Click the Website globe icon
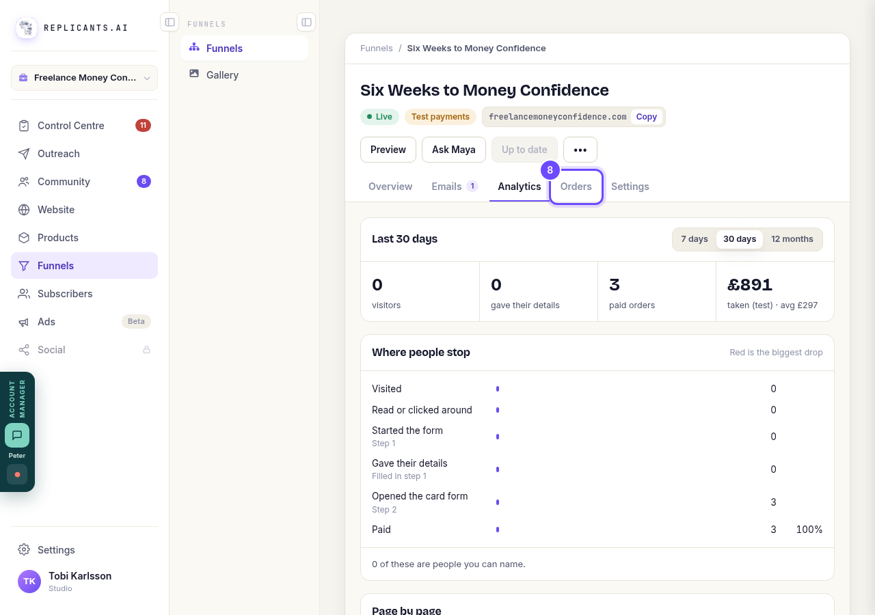The image size is (875, 615). [x=24, y=210]
